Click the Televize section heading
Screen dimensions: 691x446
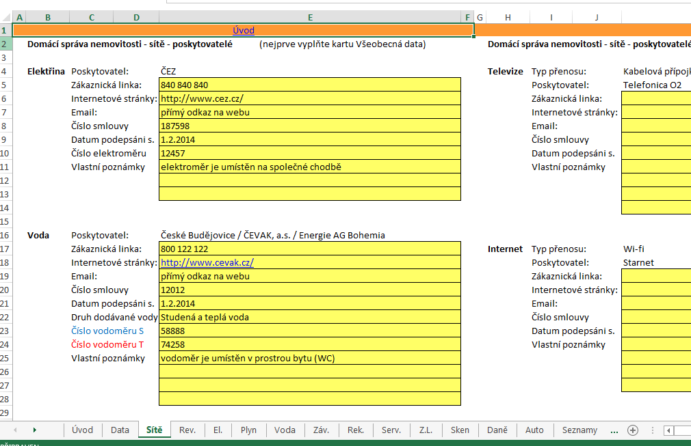(505, 71)
